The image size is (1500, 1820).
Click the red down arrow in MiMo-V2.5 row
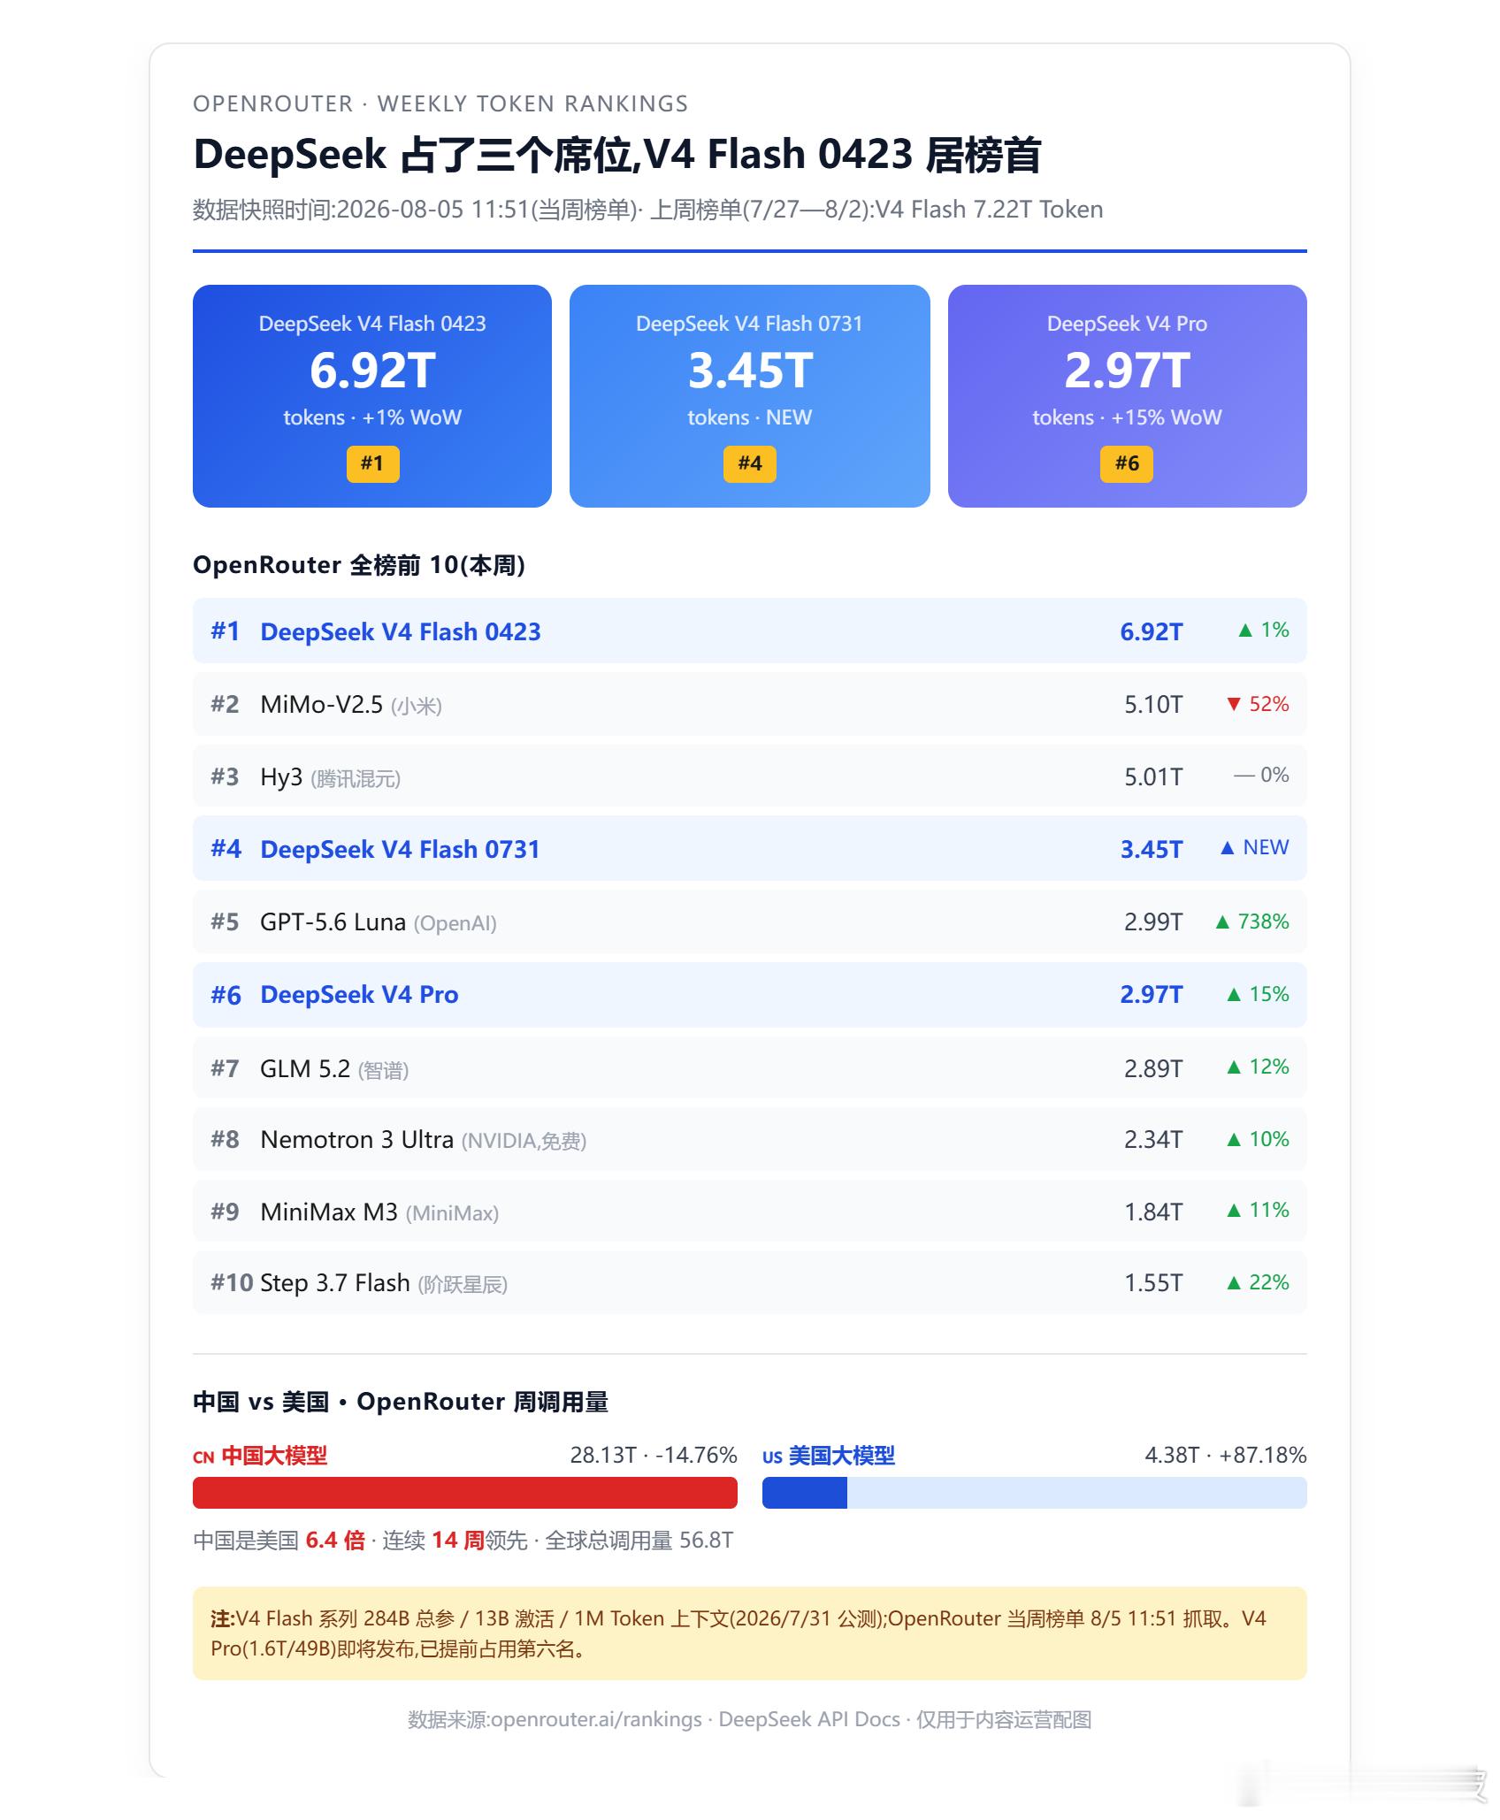click(1234, 705)
